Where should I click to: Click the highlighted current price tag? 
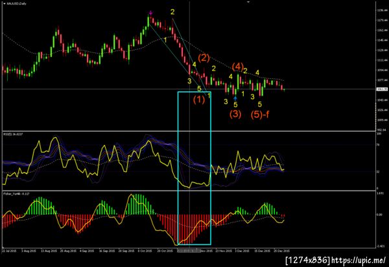(x=382, y=89)
